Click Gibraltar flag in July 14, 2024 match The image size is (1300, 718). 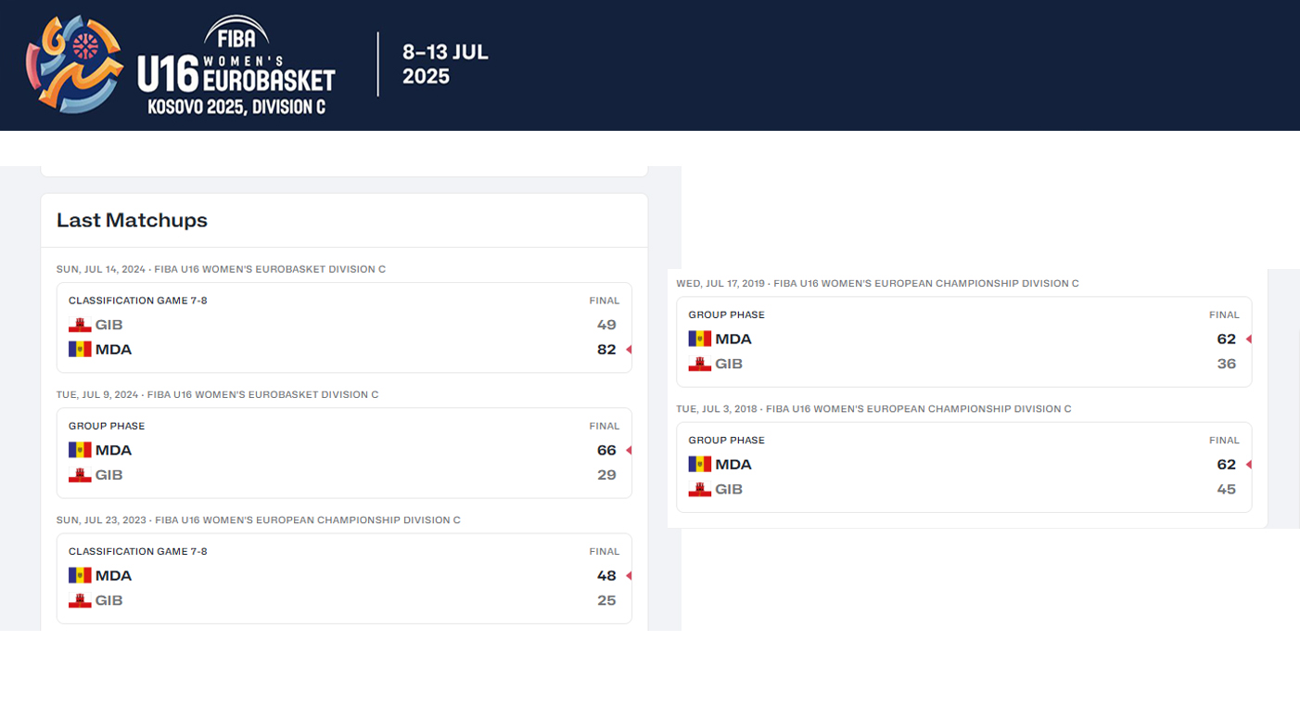click(x=80, y=325)
